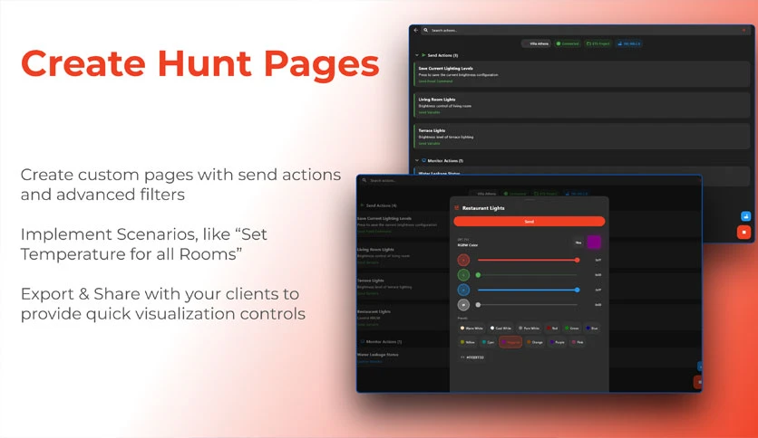Click the Send Actions (4) header in front window
The image size is (758, 438).
click(x=378, y=205)
